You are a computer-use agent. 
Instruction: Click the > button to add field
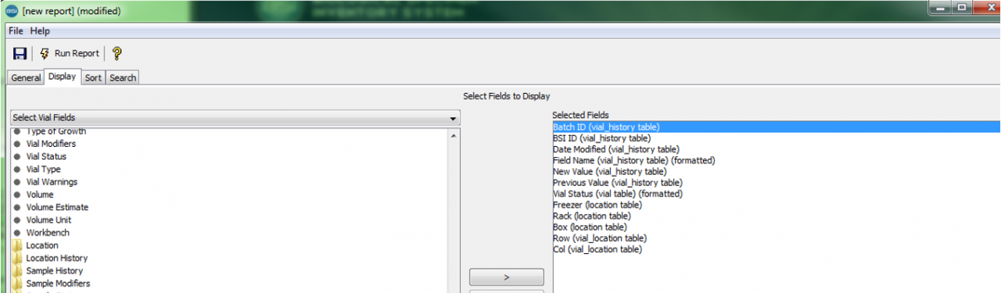click(x=506, y=277)
